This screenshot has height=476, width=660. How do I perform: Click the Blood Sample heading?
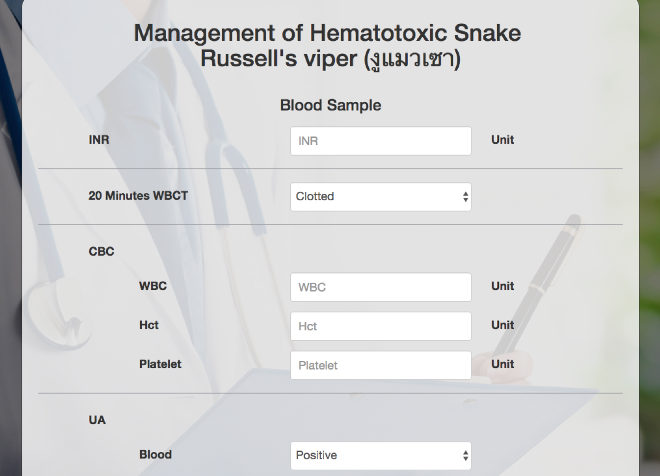coord(330,105)
